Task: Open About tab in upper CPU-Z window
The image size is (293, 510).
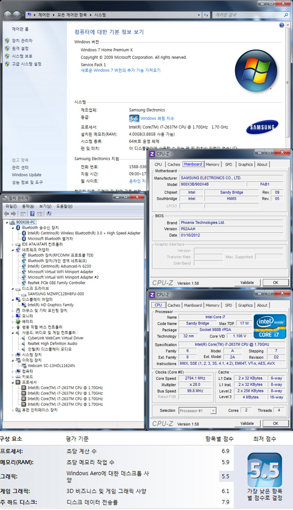Action: [x=262, y=165]
